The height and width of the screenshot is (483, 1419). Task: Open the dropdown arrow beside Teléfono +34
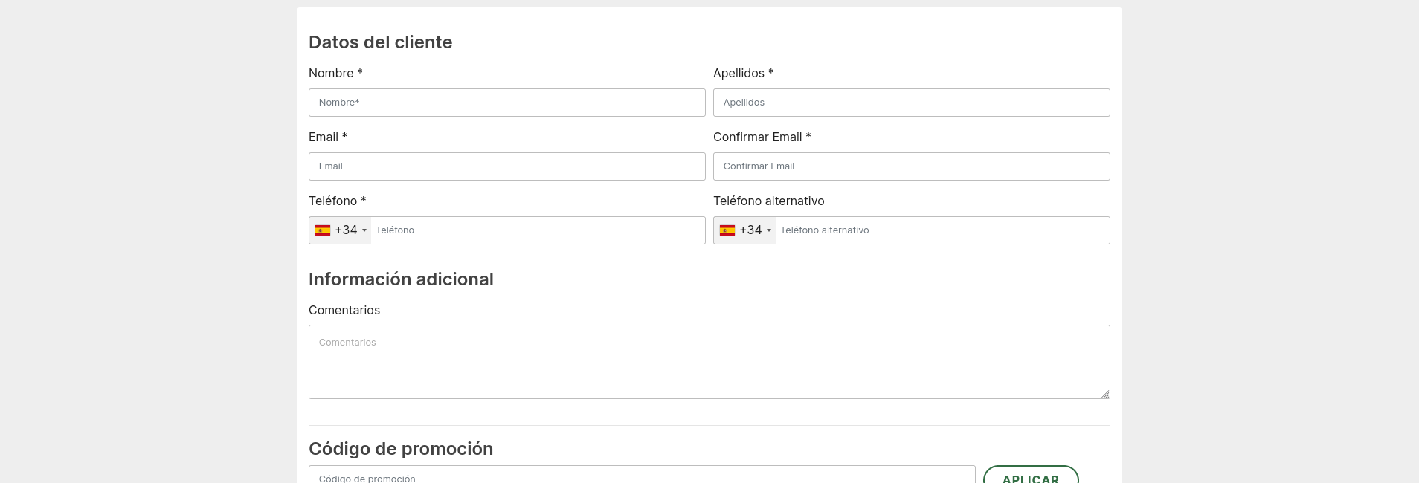coord(364,230)
